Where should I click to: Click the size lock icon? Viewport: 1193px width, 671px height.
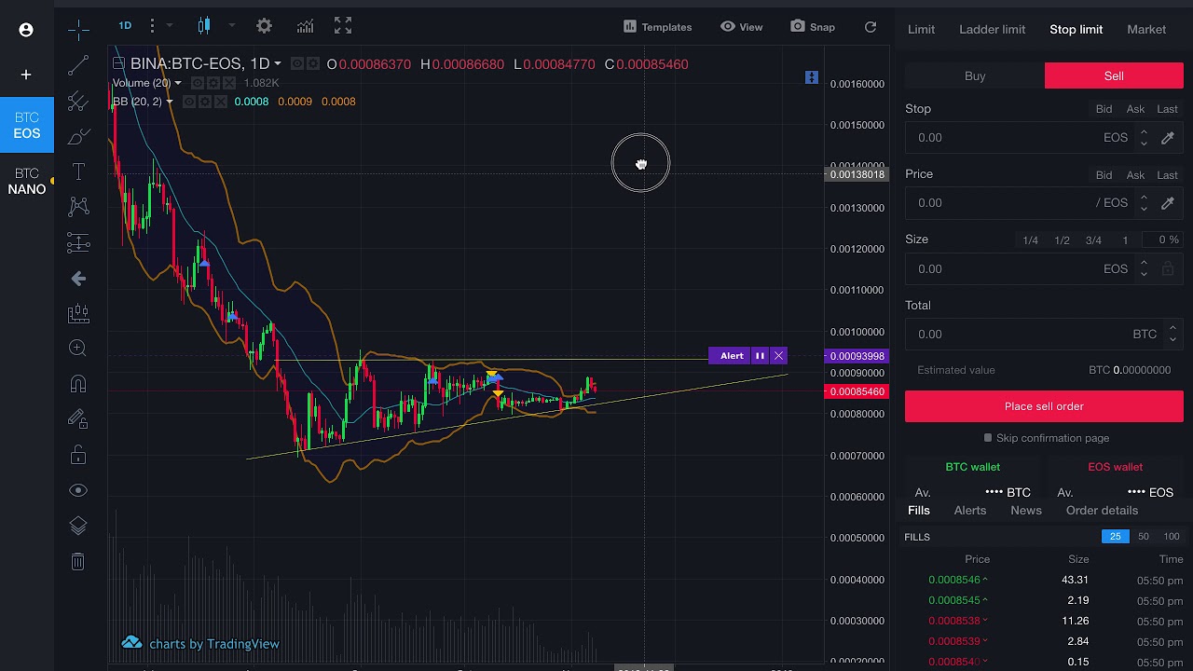coord(1167,269)
